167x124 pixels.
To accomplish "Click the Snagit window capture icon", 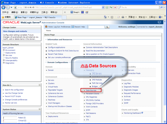I will [x=82, y=12].
